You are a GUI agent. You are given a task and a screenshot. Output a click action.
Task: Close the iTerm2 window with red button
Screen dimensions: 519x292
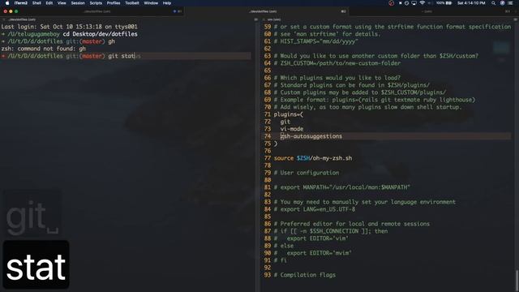[6, 11]
